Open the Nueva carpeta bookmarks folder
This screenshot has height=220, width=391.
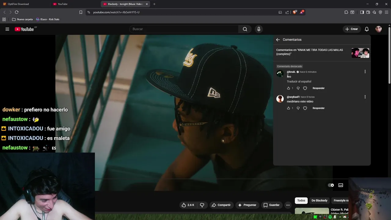(22, 19)
